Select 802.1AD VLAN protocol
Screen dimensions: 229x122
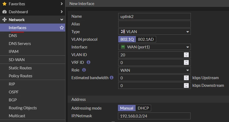146,39
